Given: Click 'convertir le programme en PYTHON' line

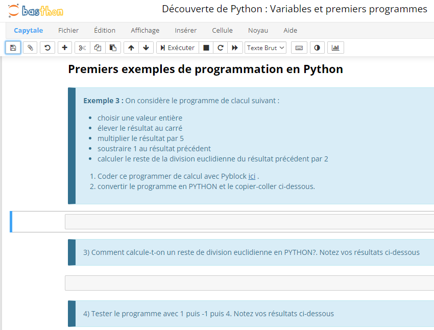Looking at the screenshot, I should (206, 186).
